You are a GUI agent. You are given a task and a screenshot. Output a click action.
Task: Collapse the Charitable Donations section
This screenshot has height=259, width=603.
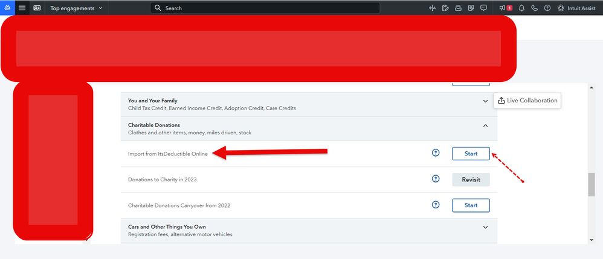[x=485, y=126]
